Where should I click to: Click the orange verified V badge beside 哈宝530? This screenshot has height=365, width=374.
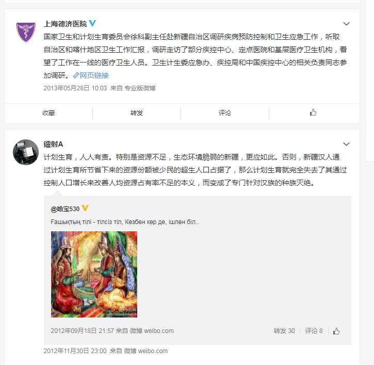point(85,208)
